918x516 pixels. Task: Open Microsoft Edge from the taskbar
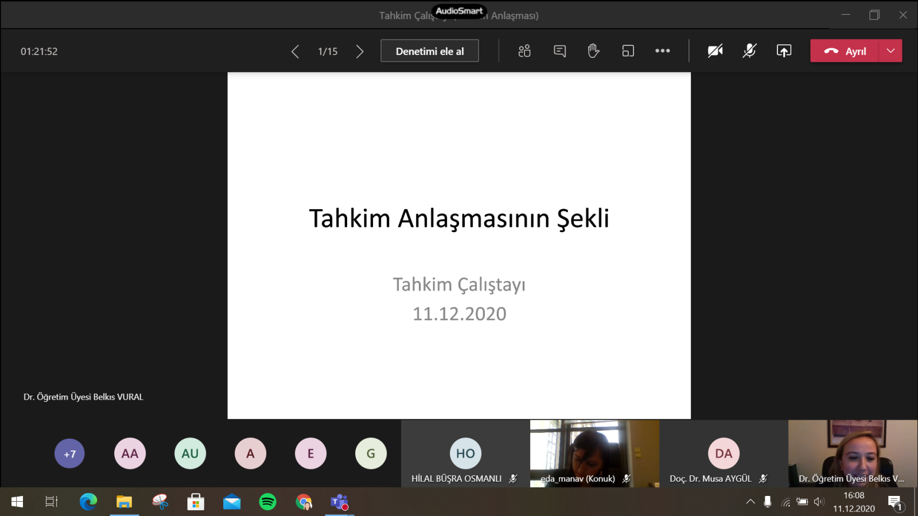[x=88, y=502]
